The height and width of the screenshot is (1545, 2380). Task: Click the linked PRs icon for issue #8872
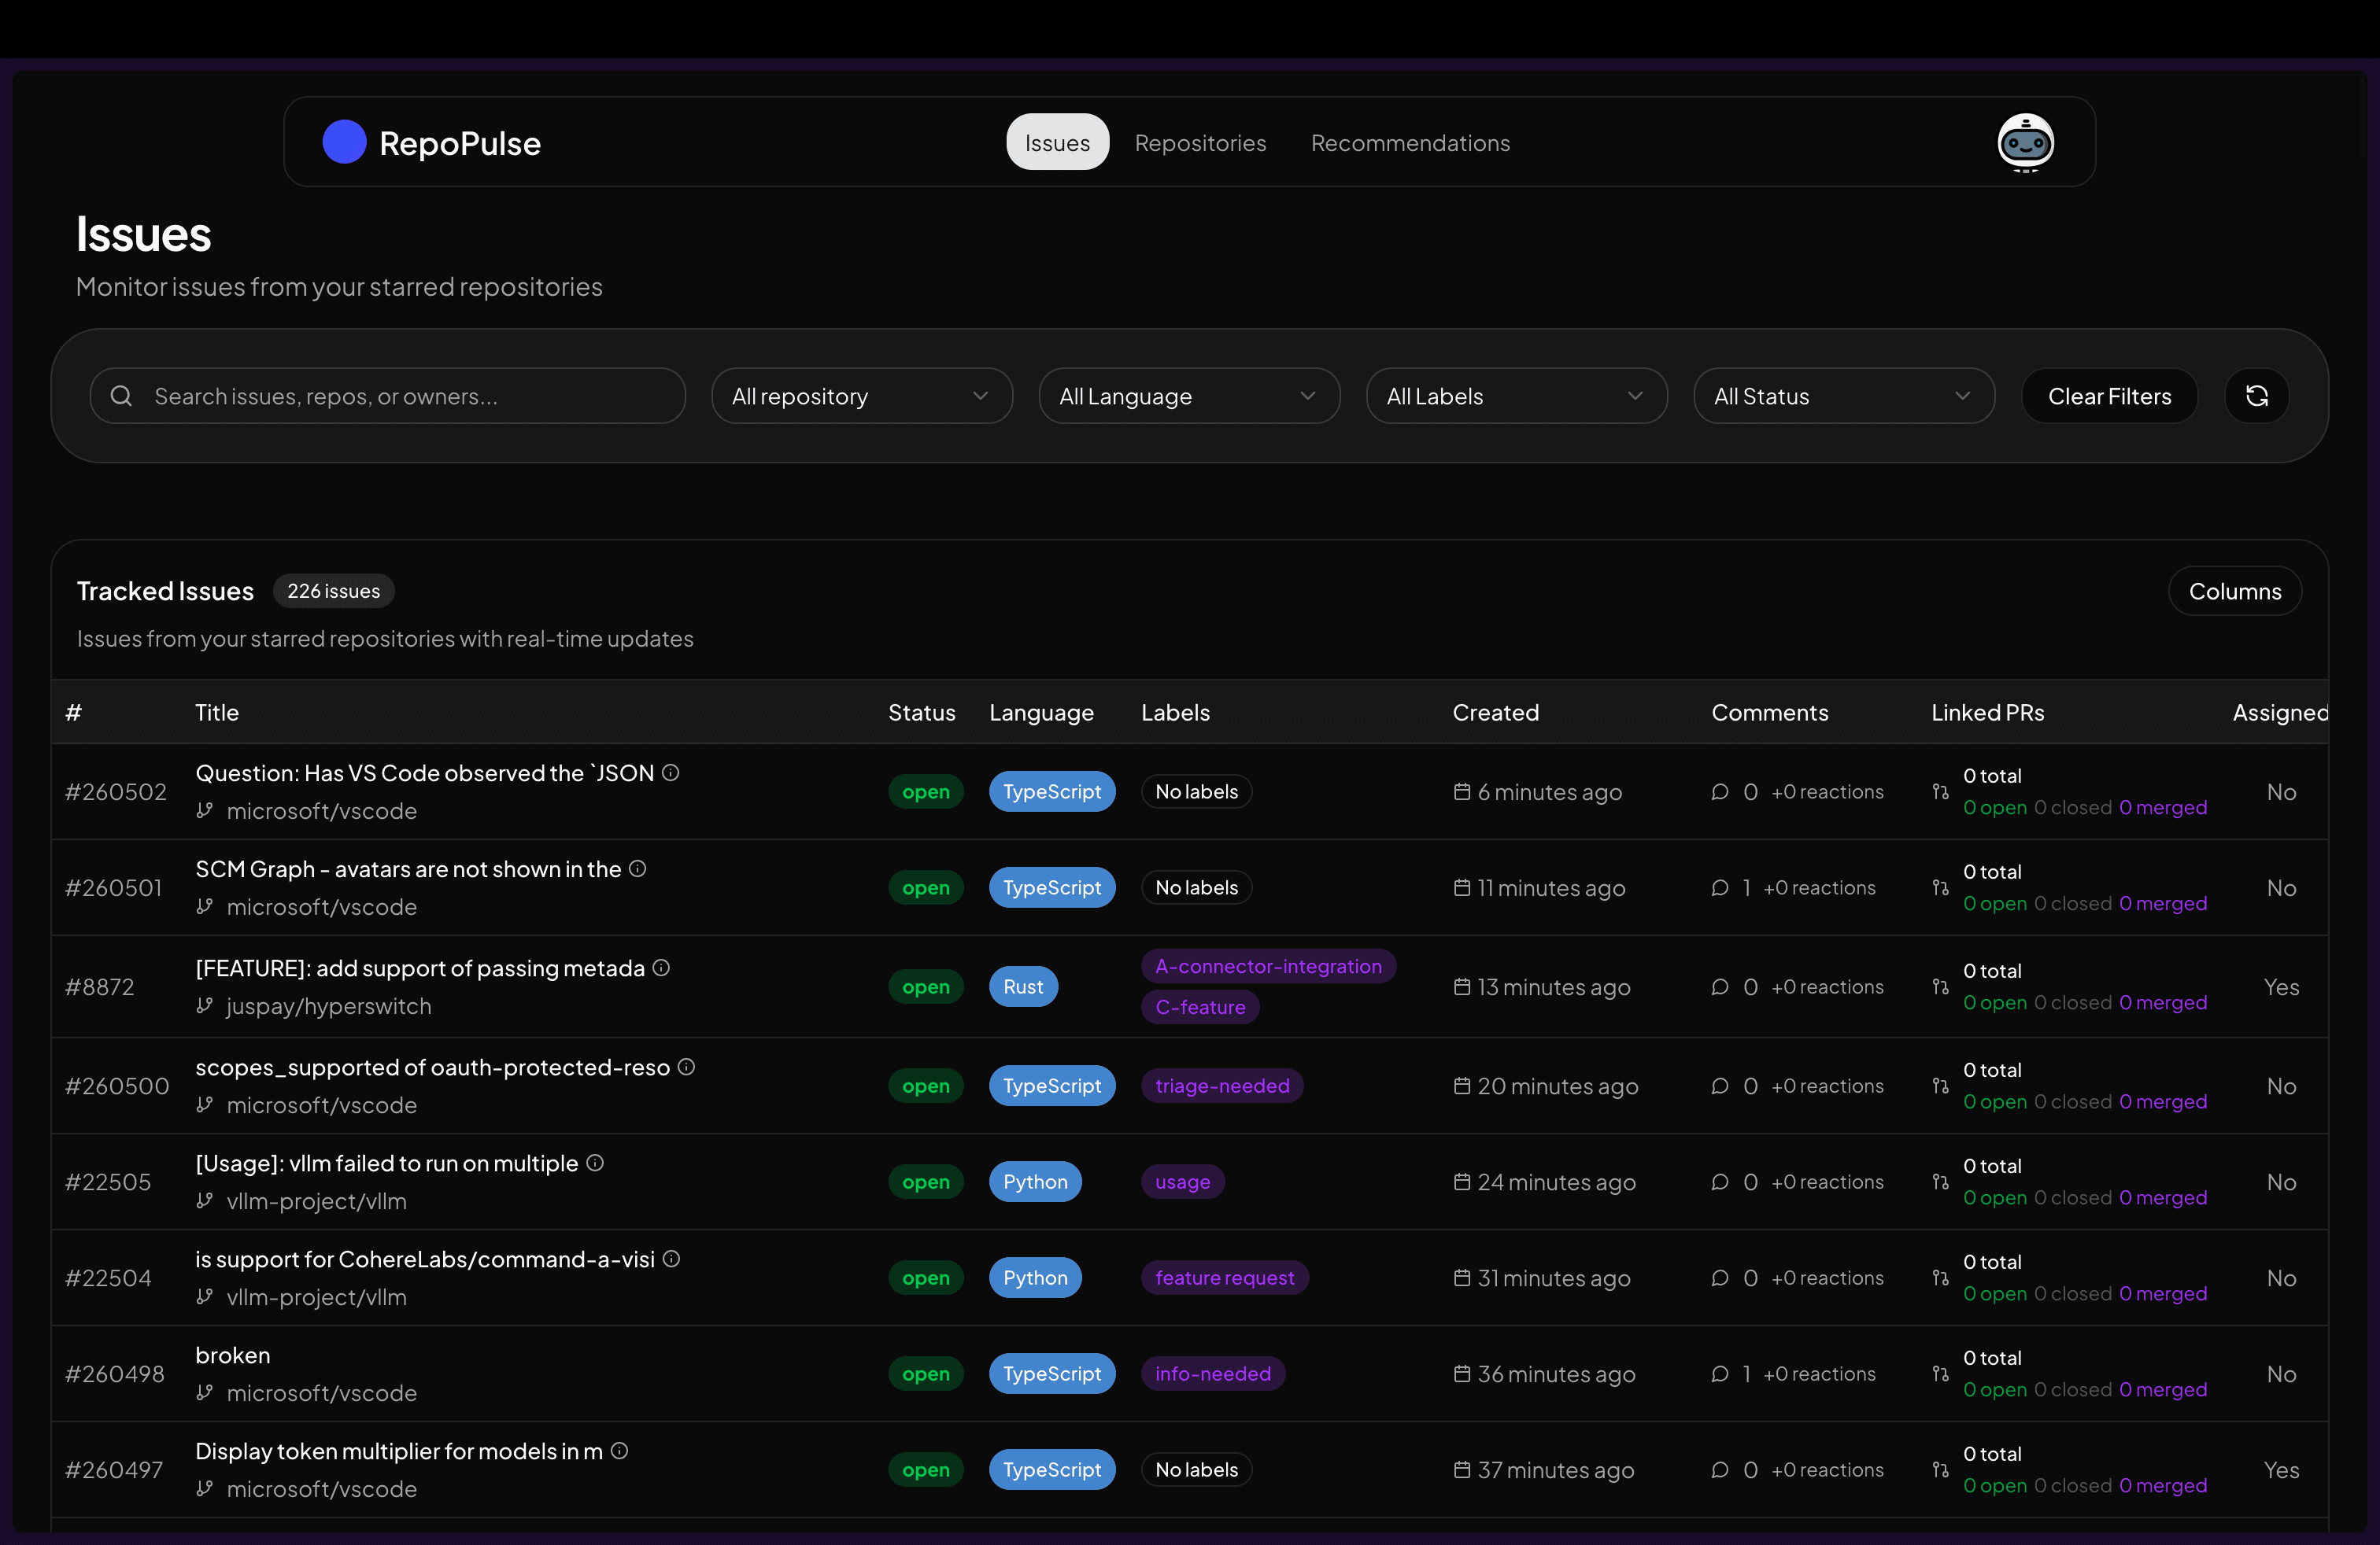1940,986
